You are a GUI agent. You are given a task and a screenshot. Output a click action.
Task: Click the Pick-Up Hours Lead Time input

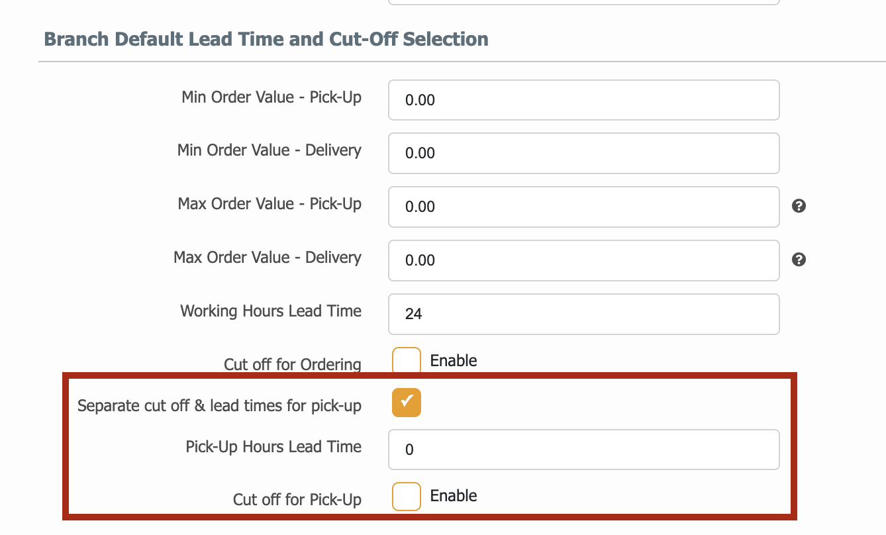583,450
